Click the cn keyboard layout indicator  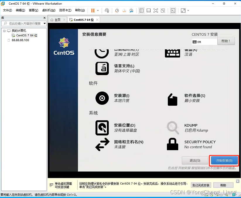[x=204, y=42]
